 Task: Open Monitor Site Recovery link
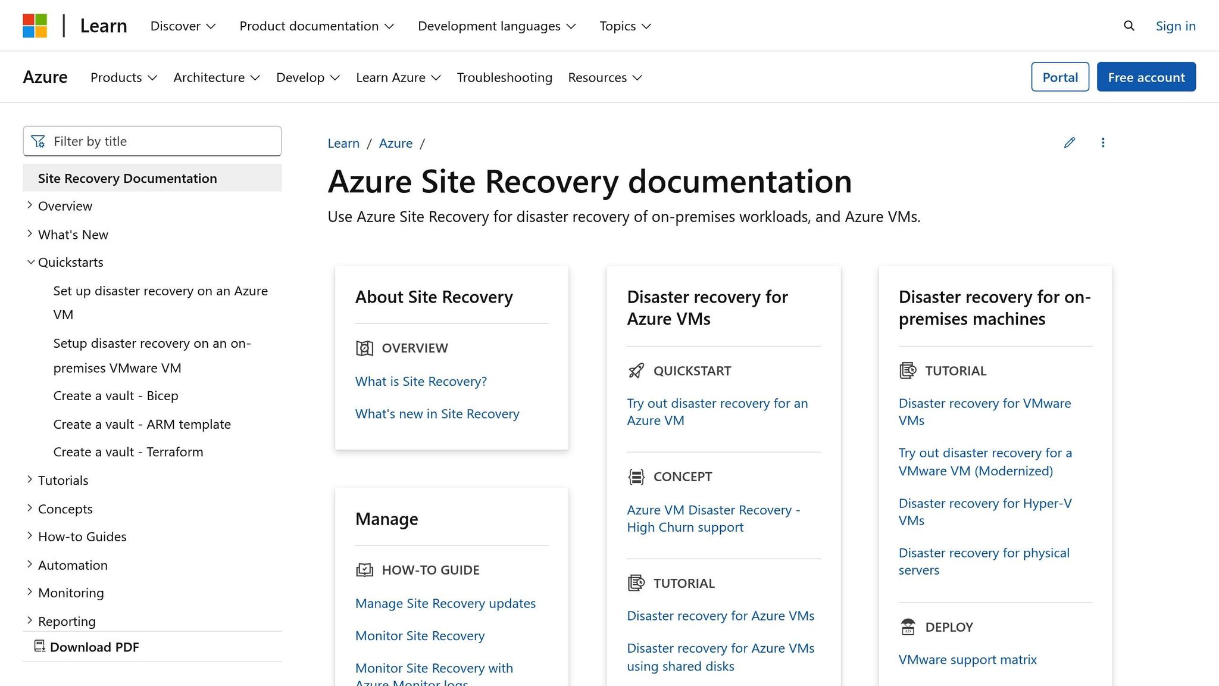coord(420,636)
